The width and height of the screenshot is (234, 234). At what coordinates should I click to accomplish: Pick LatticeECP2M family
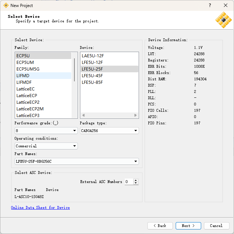43,109
